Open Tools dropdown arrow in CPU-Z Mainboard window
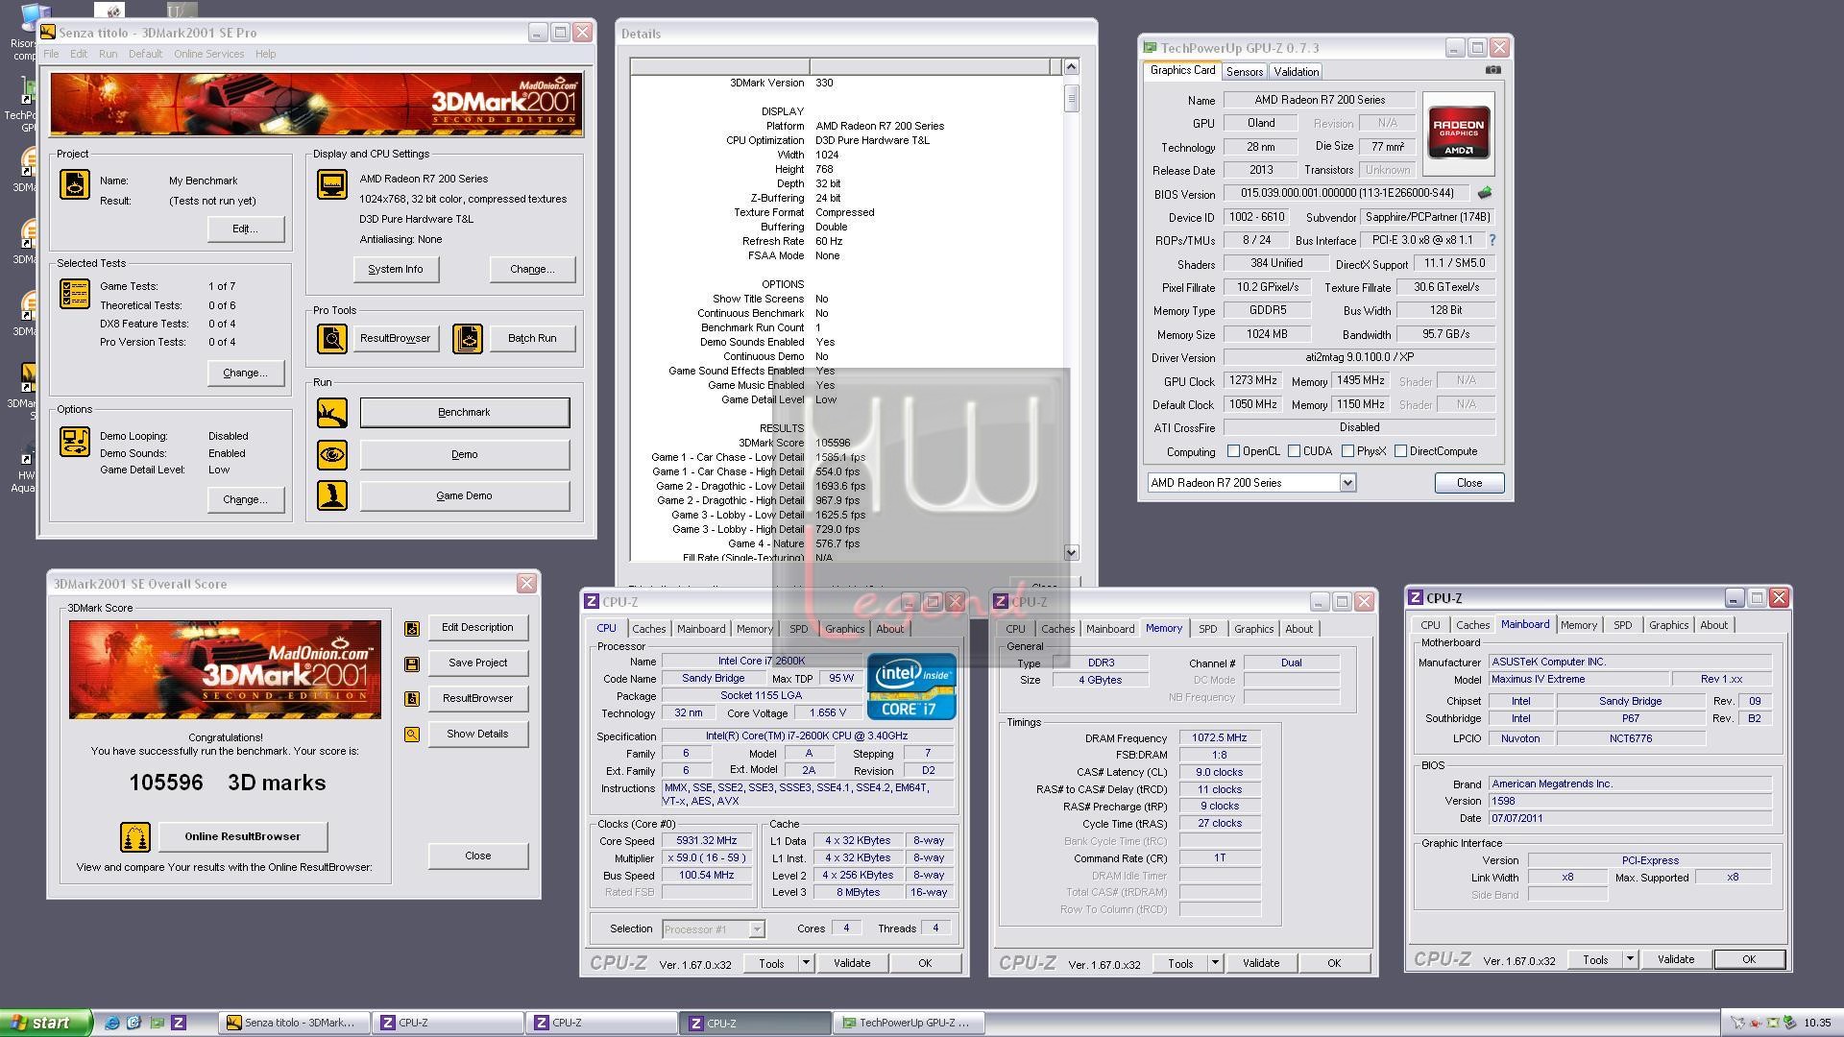 point(1630,959)
